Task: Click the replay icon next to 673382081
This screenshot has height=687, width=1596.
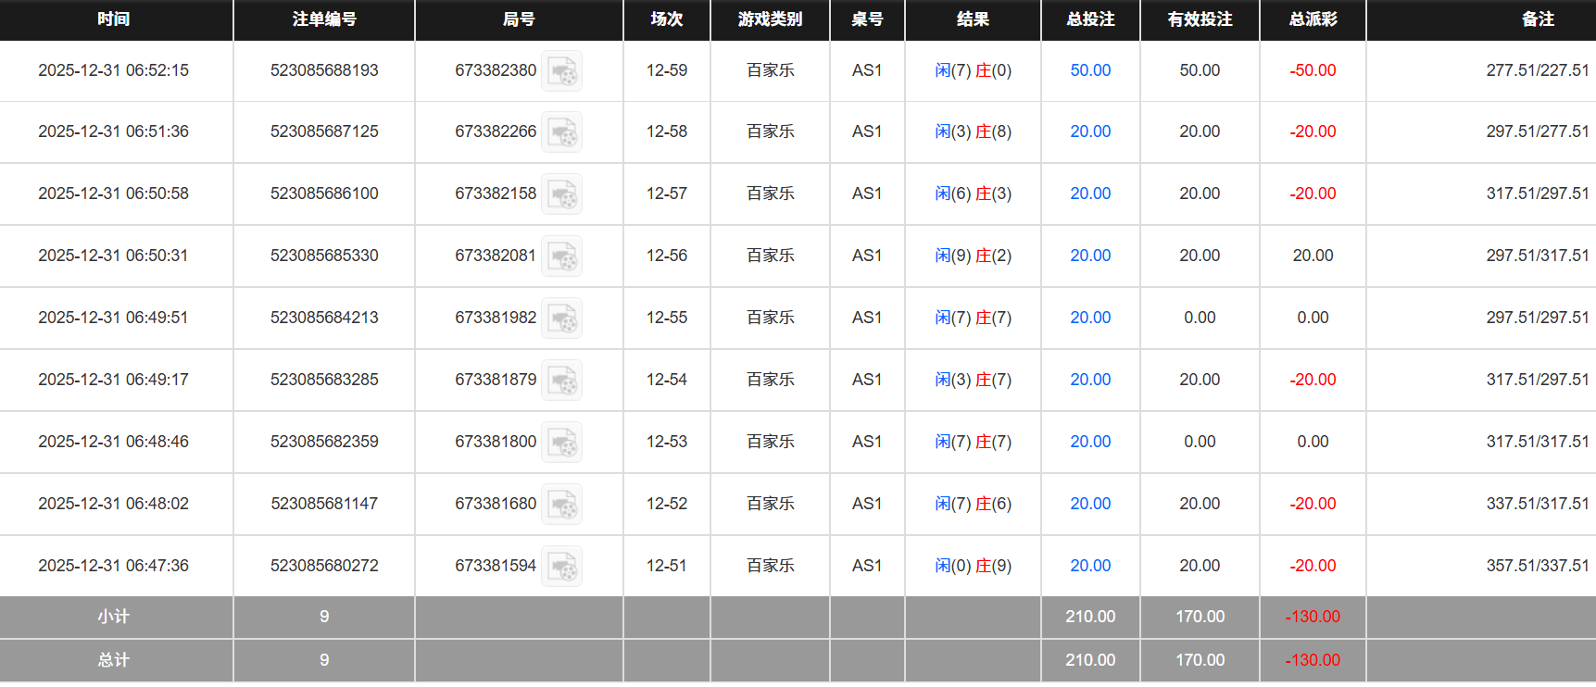Action: tap(561, 256)
